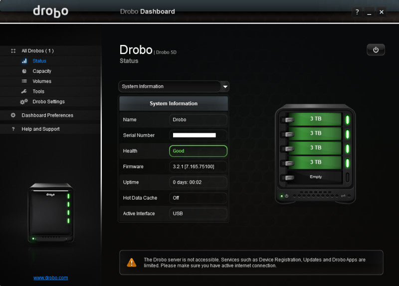399x286 pixels.
Task: Click the data transfer arrows icon on device
Action: click(x=343, y=196)
